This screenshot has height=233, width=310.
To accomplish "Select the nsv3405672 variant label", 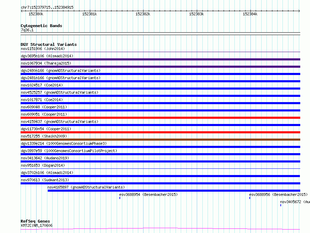I will pyautogui.click(x=295, y=202).
